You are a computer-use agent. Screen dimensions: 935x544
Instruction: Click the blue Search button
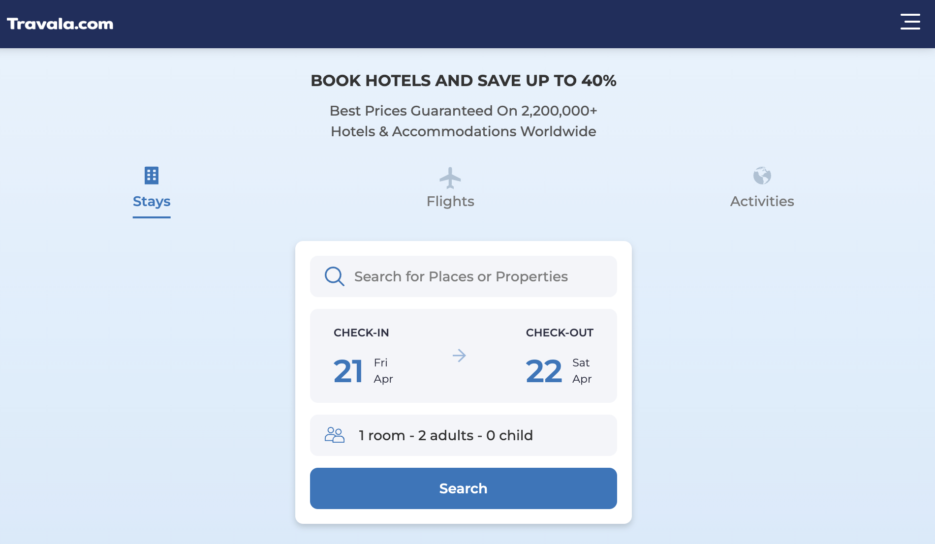point(464,488)
